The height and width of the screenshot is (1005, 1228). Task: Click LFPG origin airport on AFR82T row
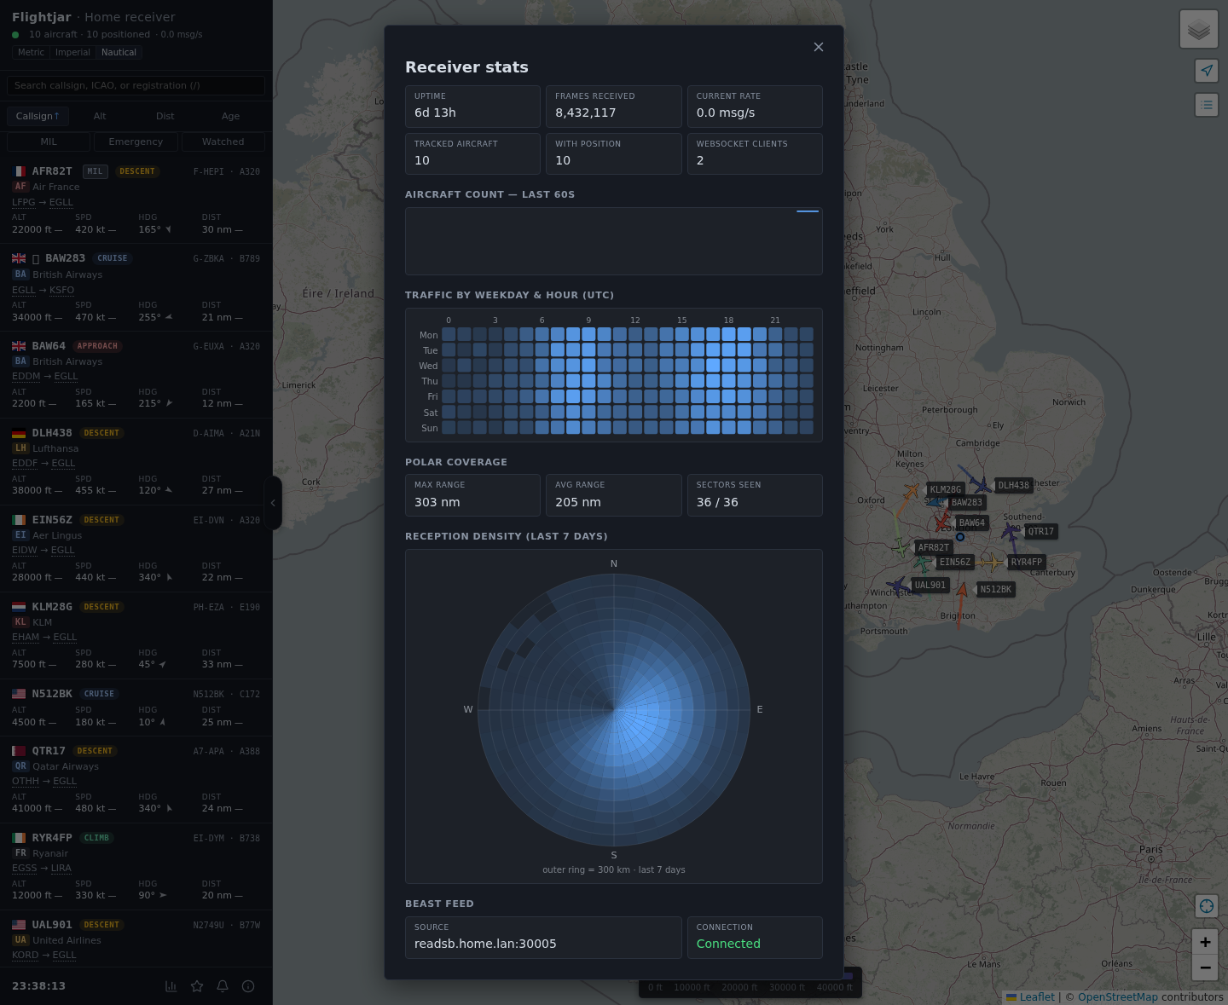pos(24,202)
